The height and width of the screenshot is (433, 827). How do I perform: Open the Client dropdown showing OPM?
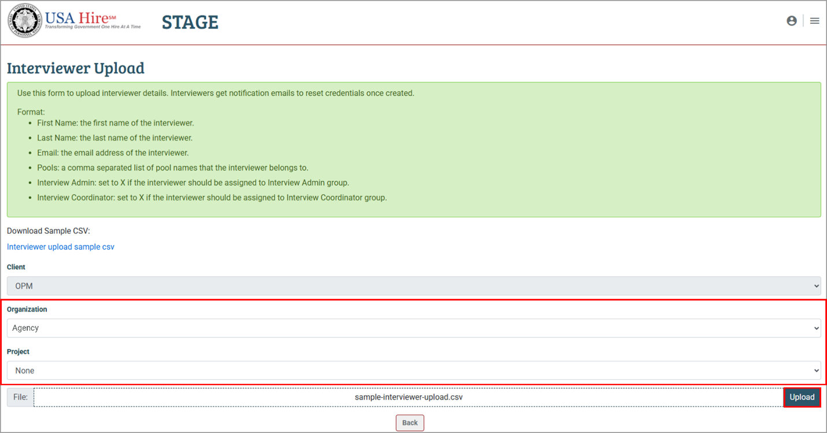(413, 286)
